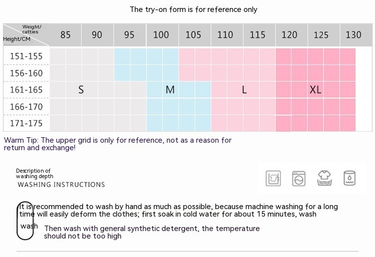Click the 115 weight column header

coord(257,35)
